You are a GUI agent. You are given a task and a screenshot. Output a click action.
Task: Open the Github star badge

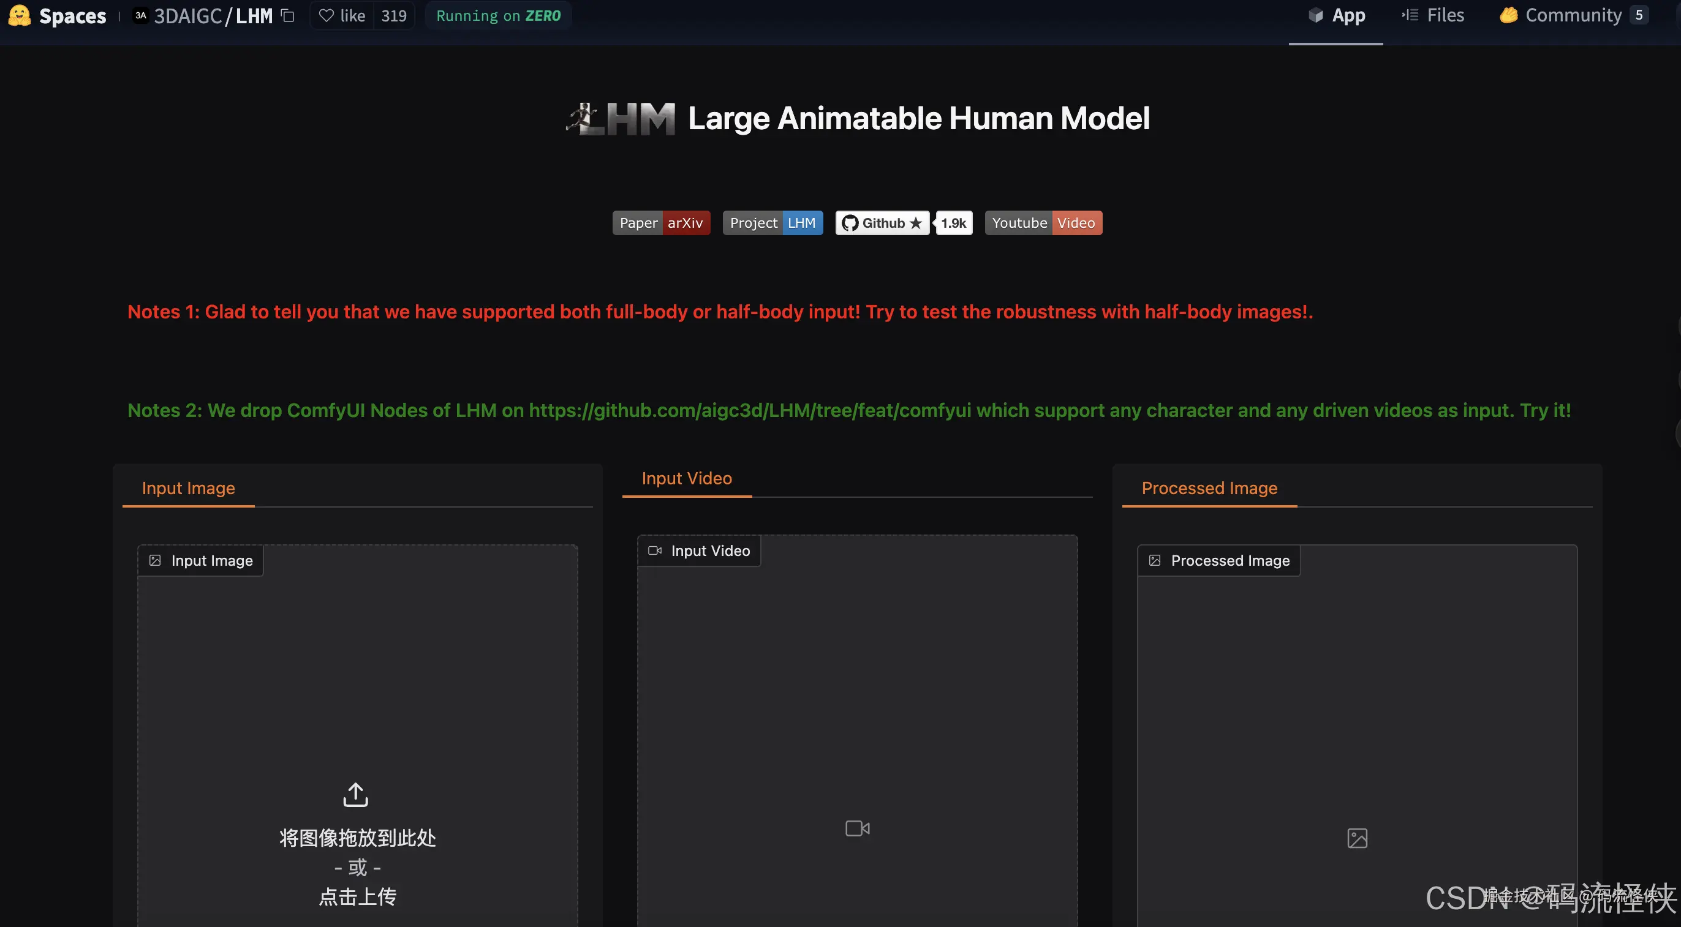point(882,223)
